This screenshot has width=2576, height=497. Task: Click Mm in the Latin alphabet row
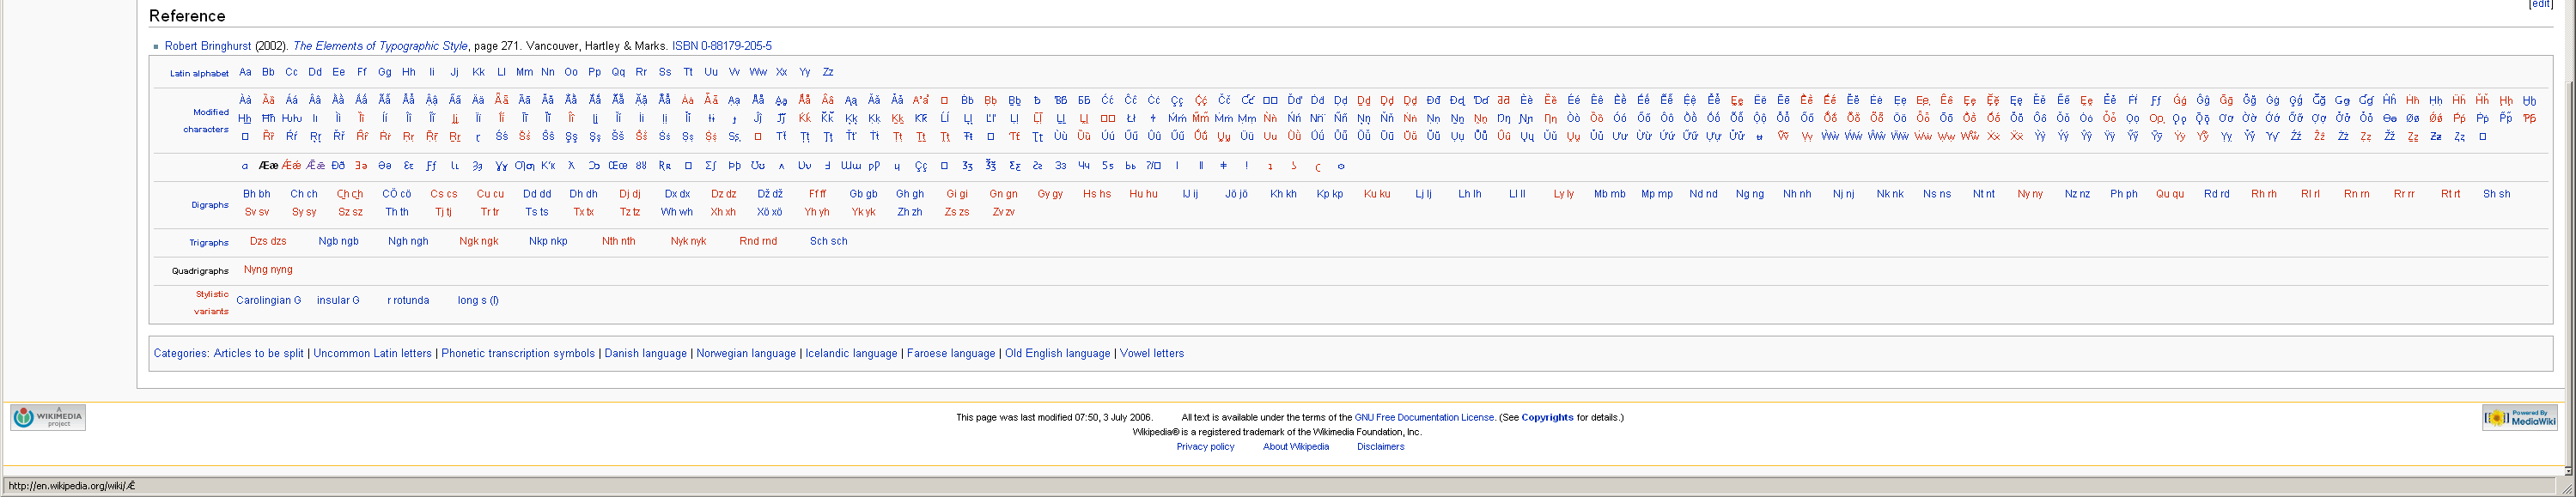[x=524, y=72]
